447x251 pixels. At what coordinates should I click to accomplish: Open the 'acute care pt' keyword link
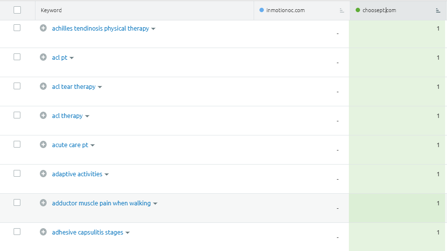70,145
